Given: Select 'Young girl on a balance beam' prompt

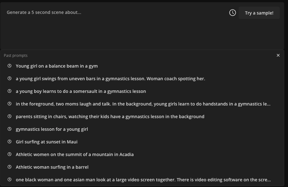Looking at the screenshot, I should (57, 66).
